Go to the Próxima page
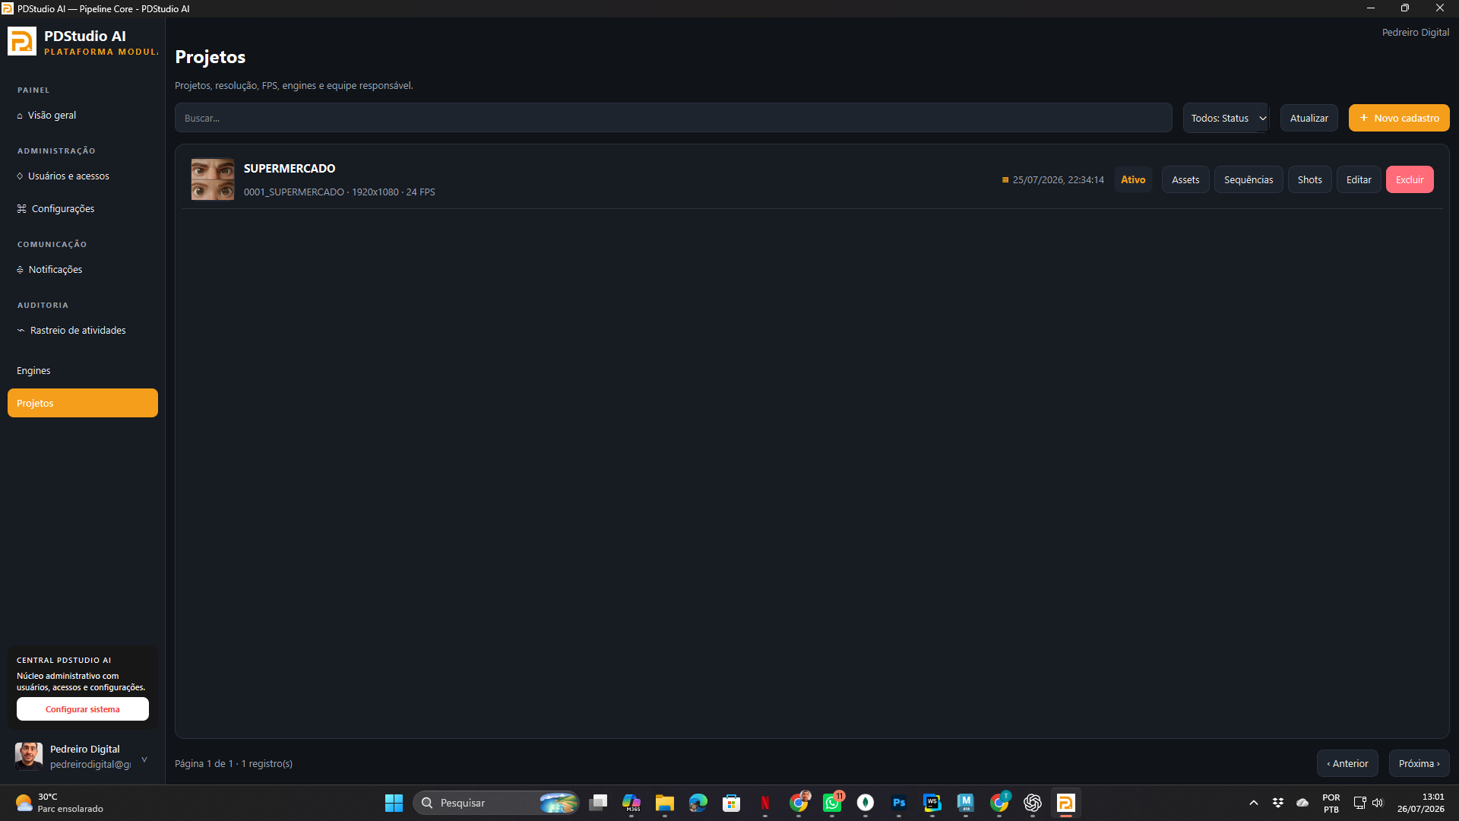 point(1419,763)
